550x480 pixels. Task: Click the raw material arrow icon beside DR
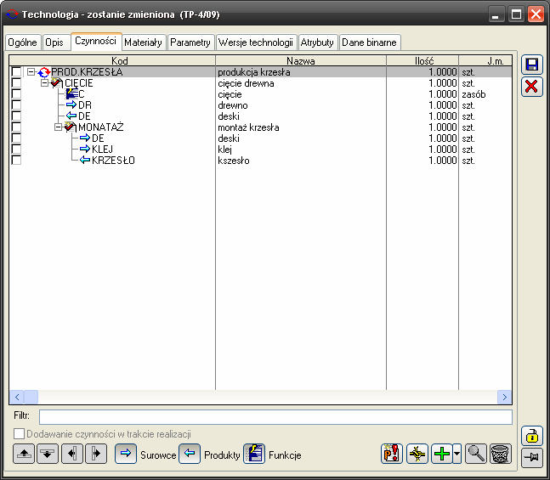pos(71,104)
